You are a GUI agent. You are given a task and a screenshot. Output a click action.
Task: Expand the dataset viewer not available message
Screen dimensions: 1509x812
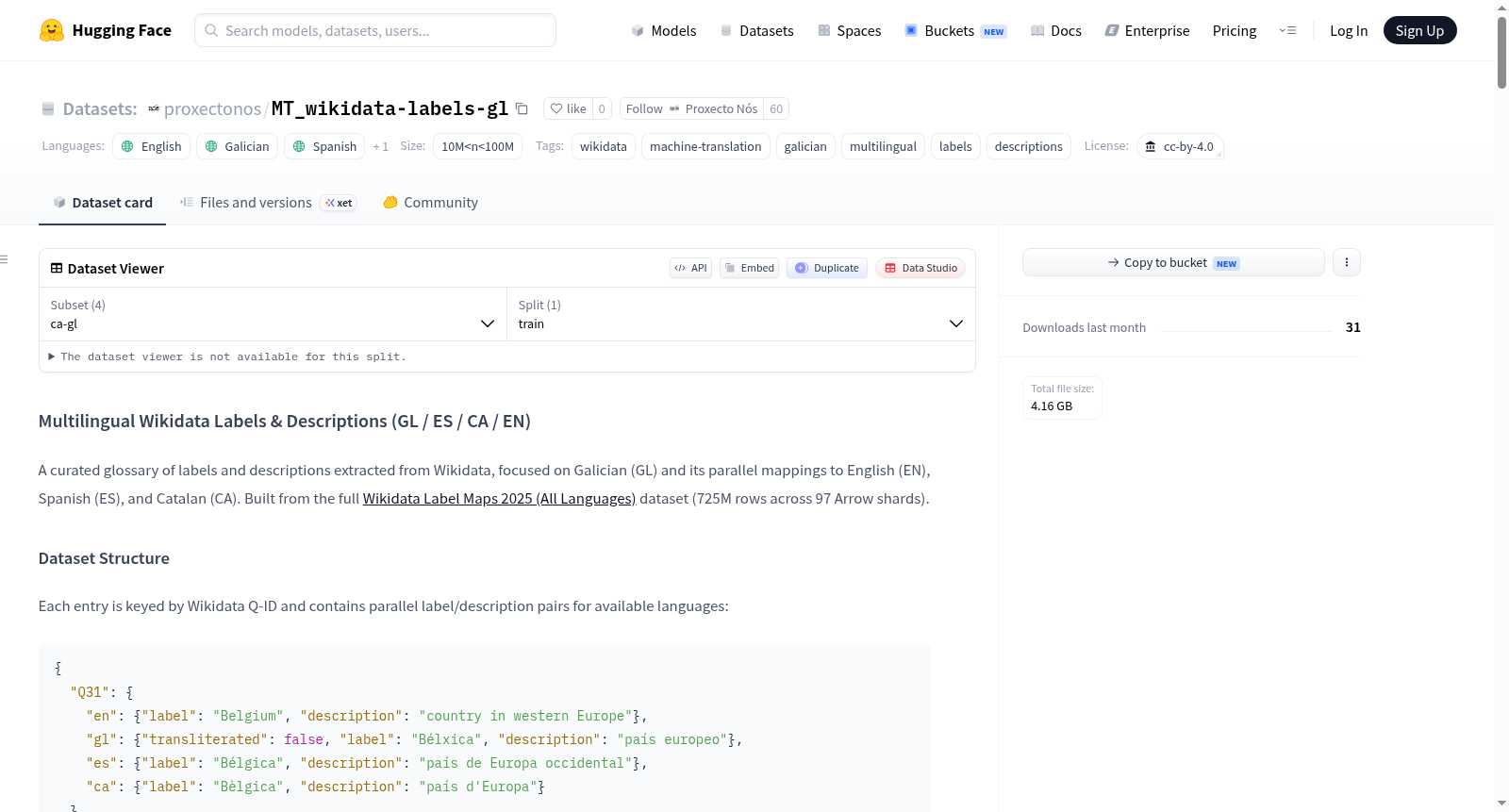pyautogui.click(x=227, y=356)
